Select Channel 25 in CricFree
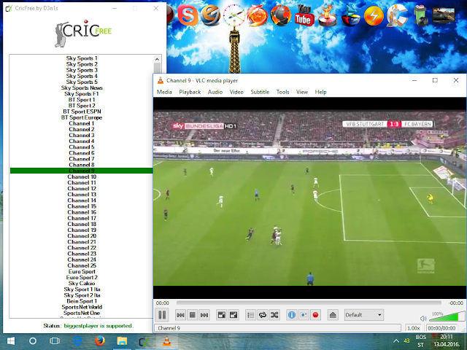This screenshot has width=467, height=350. pos(82,265)
